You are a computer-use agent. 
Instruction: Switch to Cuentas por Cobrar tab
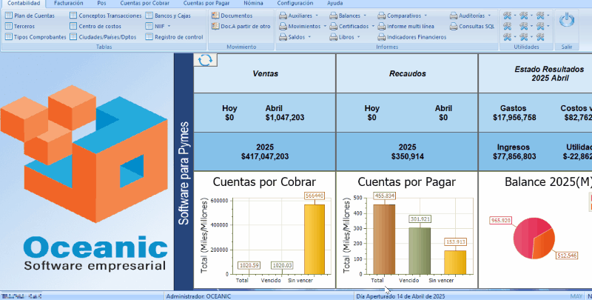[x=144, y=3]
